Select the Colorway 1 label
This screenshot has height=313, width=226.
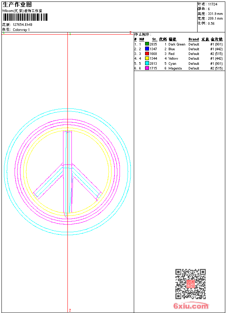(21, 30)
